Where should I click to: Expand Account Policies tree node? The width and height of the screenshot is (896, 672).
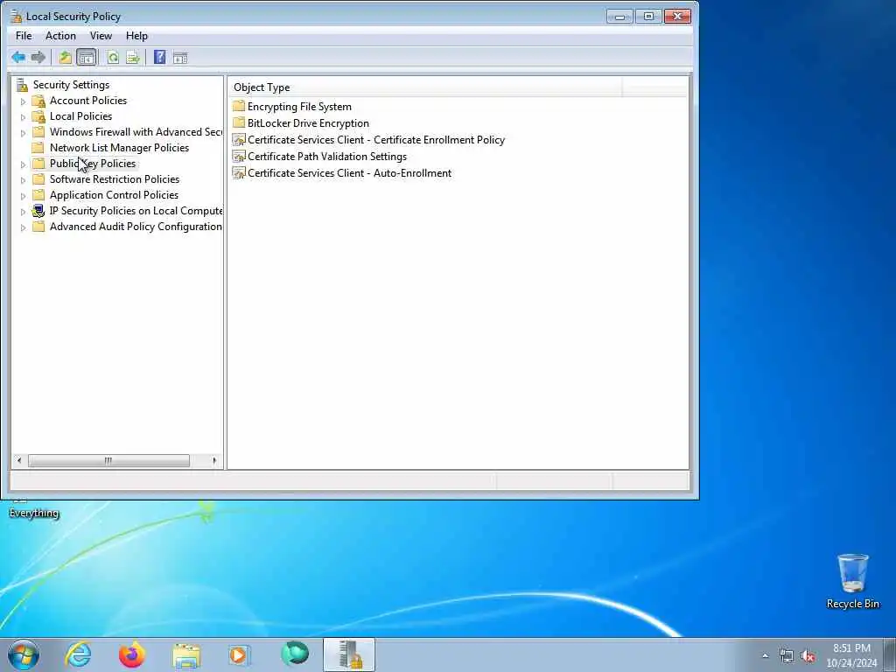pyautogui.click(x=23, y=101)
